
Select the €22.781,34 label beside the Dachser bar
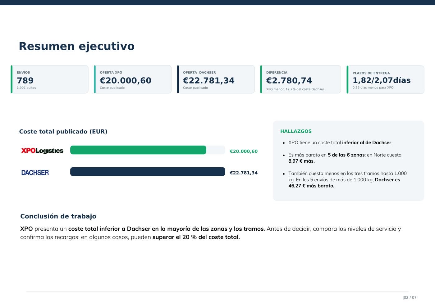tap(244, 173)
